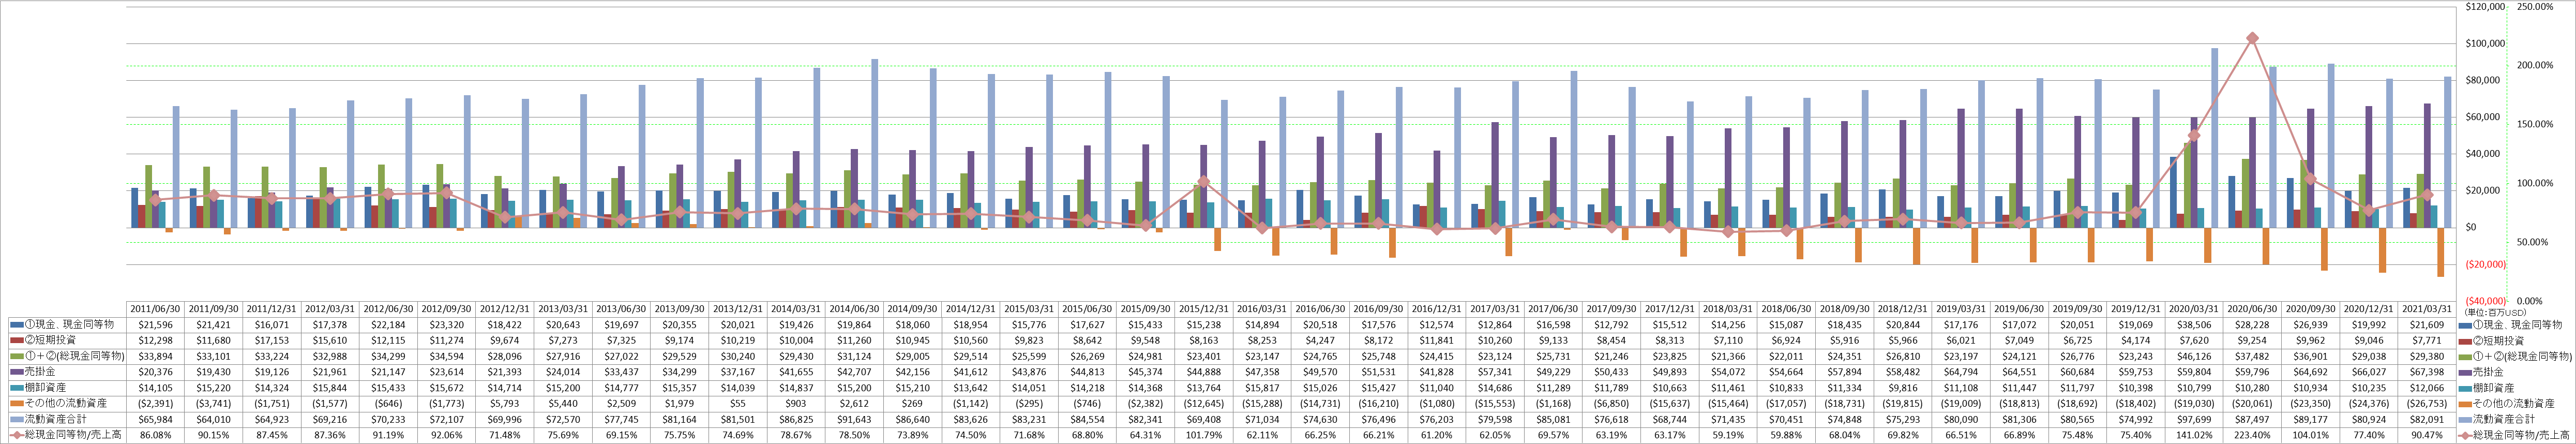
Task: Select the 2020/06/30 date column header
Action: click(x=2253, y=309)
